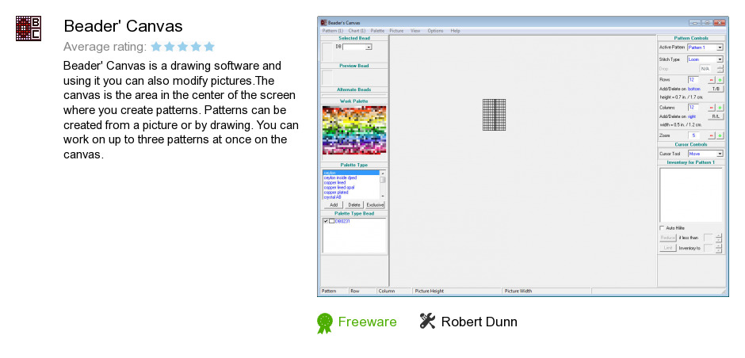745x358 pixels.
Task: Select 'ceylon inside dyed' palette type
Action: (340, 177)
